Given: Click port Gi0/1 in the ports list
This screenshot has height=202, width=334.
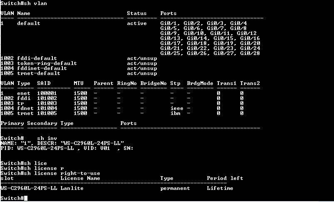Looking at the screenshot, I should click(170, 23).
